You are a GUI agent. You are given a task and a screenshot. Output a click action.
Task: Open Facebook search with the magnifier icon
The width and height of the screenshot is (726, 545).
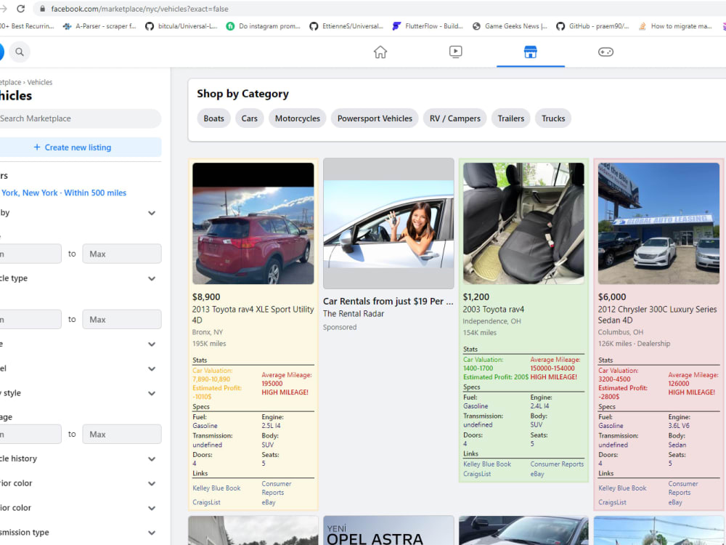[20, 52]
